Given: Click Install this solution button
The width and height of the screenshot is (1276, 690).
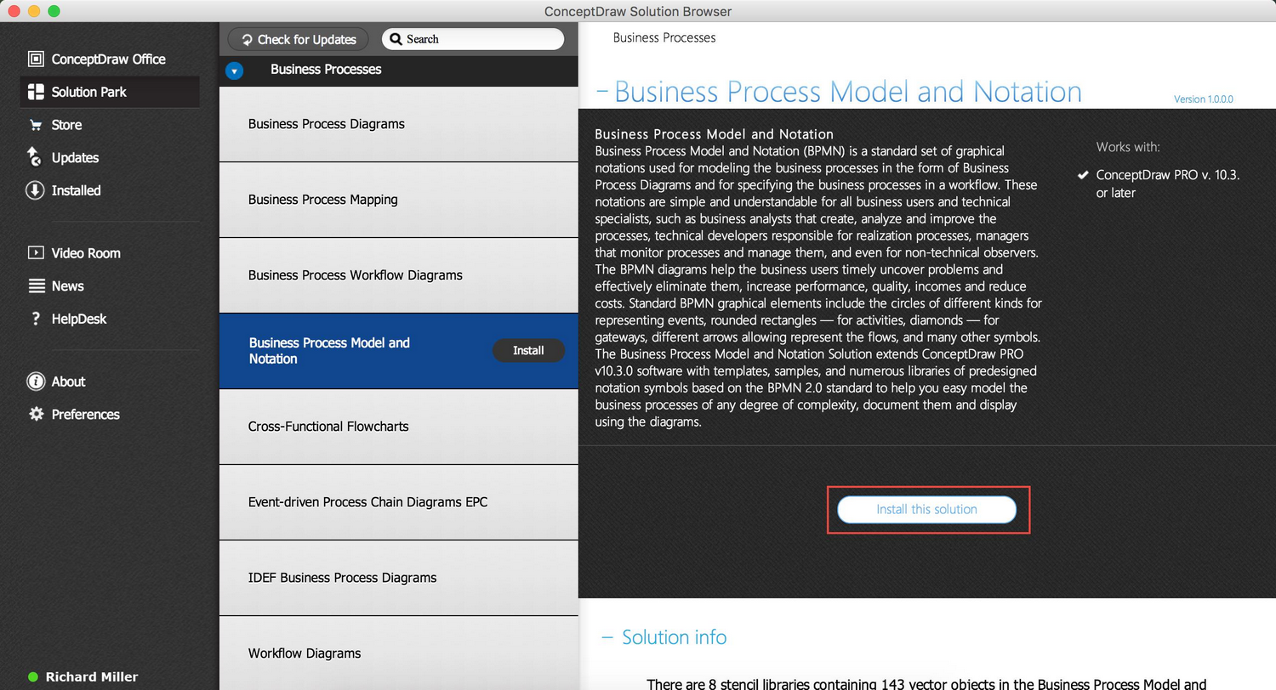Looking at the screenshot, I should [x=926, y=510].
